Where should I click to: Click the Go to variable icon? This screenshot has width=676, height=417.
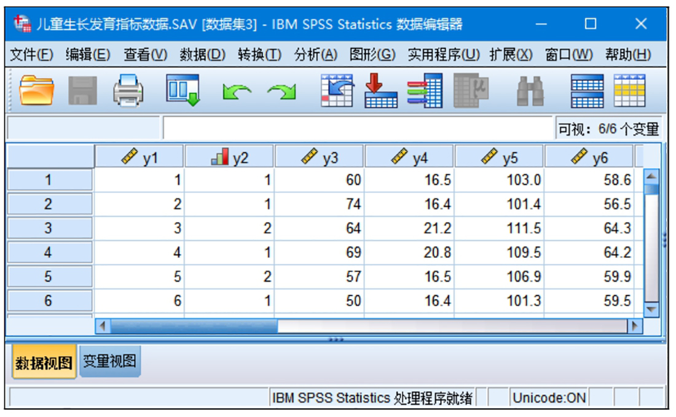380,91
